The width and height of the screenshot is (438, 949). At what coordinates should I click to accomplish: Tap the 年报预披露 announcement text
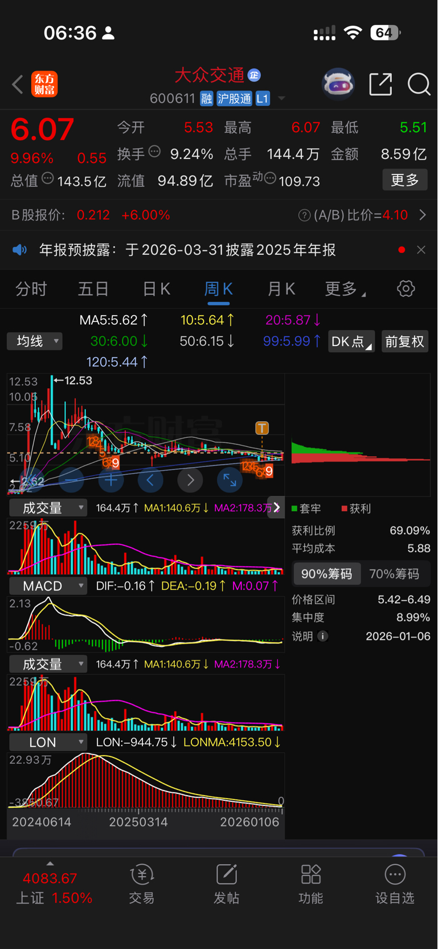[187, 250]
